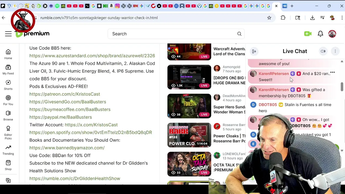345x194 pixels.
Task: Go to Home in sidebar
Action: tap(8, 54)
